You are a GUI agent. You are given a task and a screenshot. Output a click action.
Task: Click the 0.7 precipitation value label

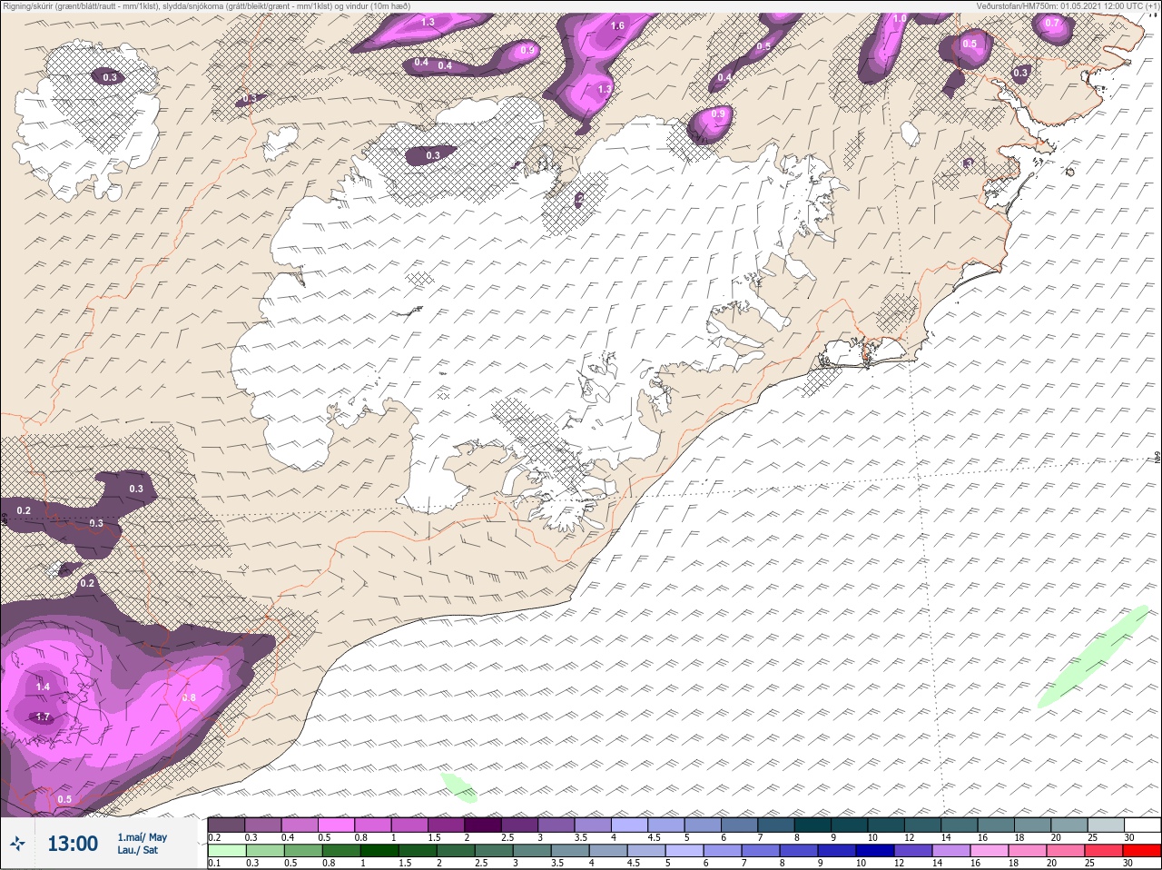(x=1052, y=23)
